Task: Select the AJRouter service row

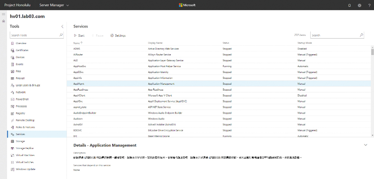Action: (219, 54)
